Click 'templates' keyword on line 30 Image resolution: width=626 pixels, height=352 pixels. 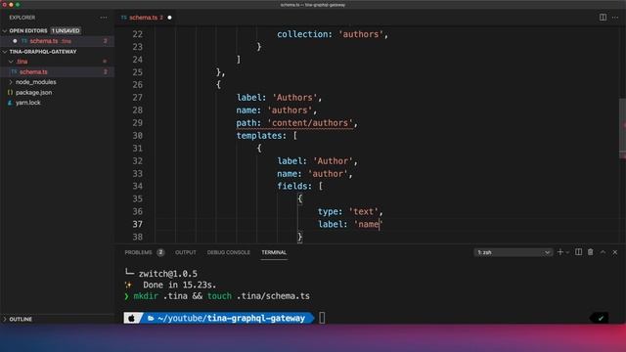258,136
